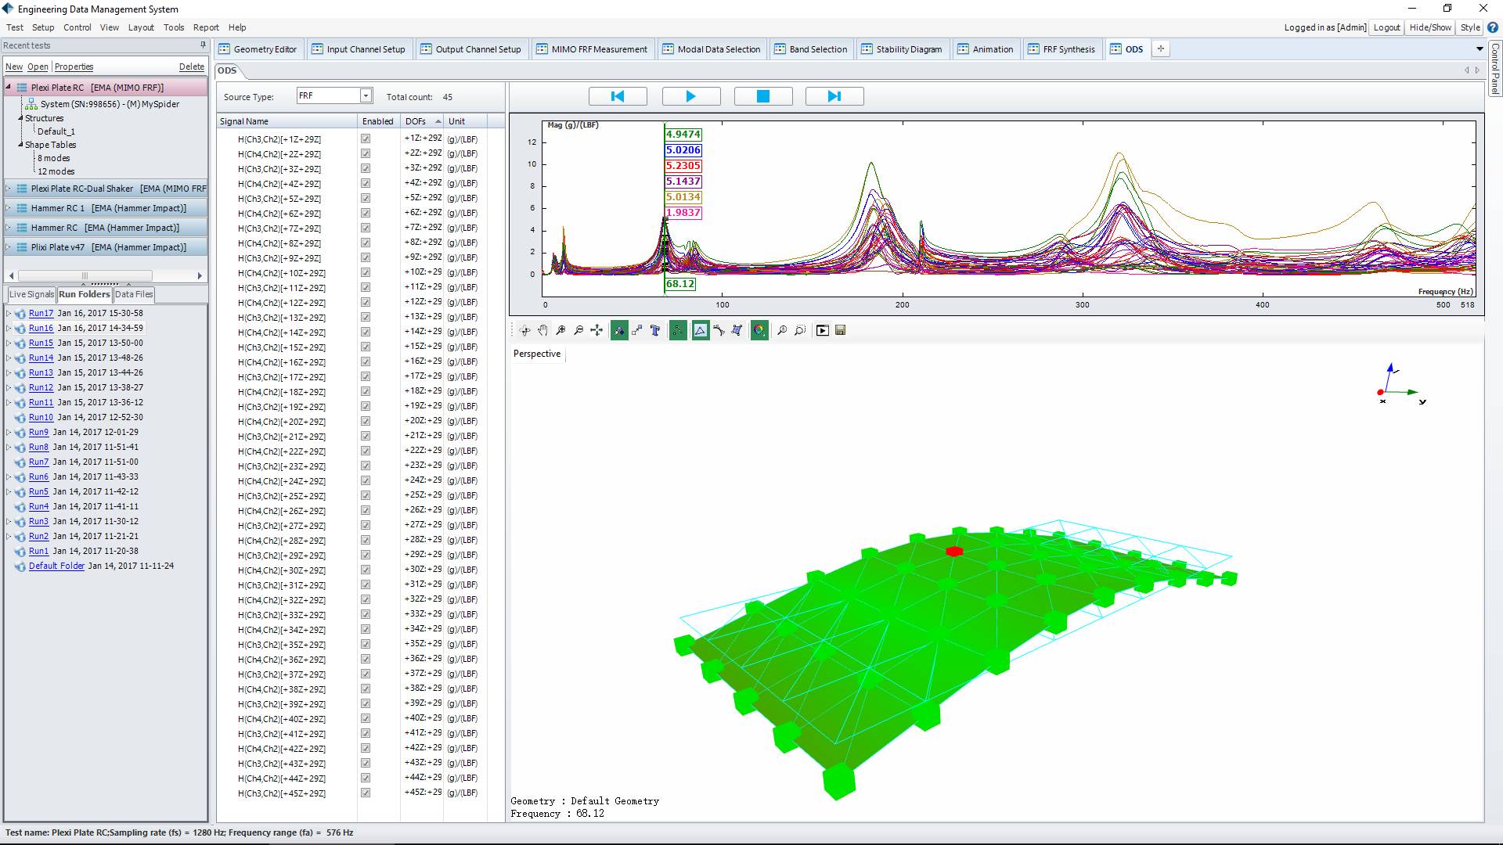The width and height of the screenshot is (1503, 845).
Task: Disable the H(Ch4,Ch2)[+10Z+29Z] signal checkbox
Action: (366, 272)
